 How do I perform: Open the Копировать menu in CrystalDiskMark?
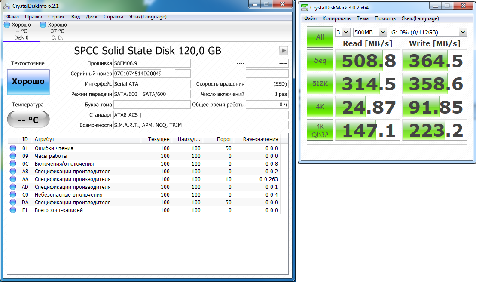click(336, 18)
